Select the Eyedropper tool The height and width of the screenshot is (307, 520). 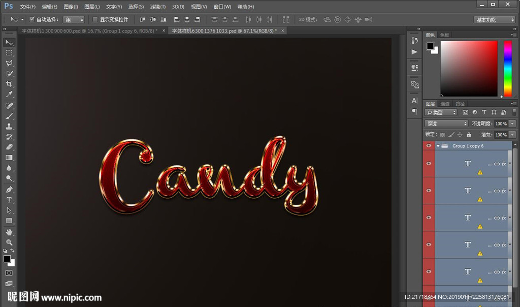(x=9, y=95)
